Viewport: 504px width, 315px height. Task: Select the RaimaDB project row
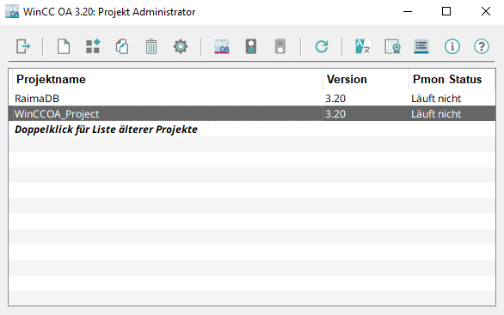252,98
